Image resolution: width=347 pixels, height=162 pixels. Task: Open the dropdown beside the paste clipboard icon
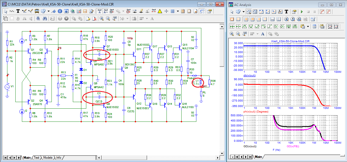coord(308,27)
